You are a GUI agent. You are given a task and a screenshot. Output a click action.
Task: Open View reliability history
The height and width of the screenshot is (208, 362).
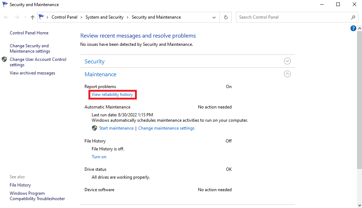coord(112,94)
